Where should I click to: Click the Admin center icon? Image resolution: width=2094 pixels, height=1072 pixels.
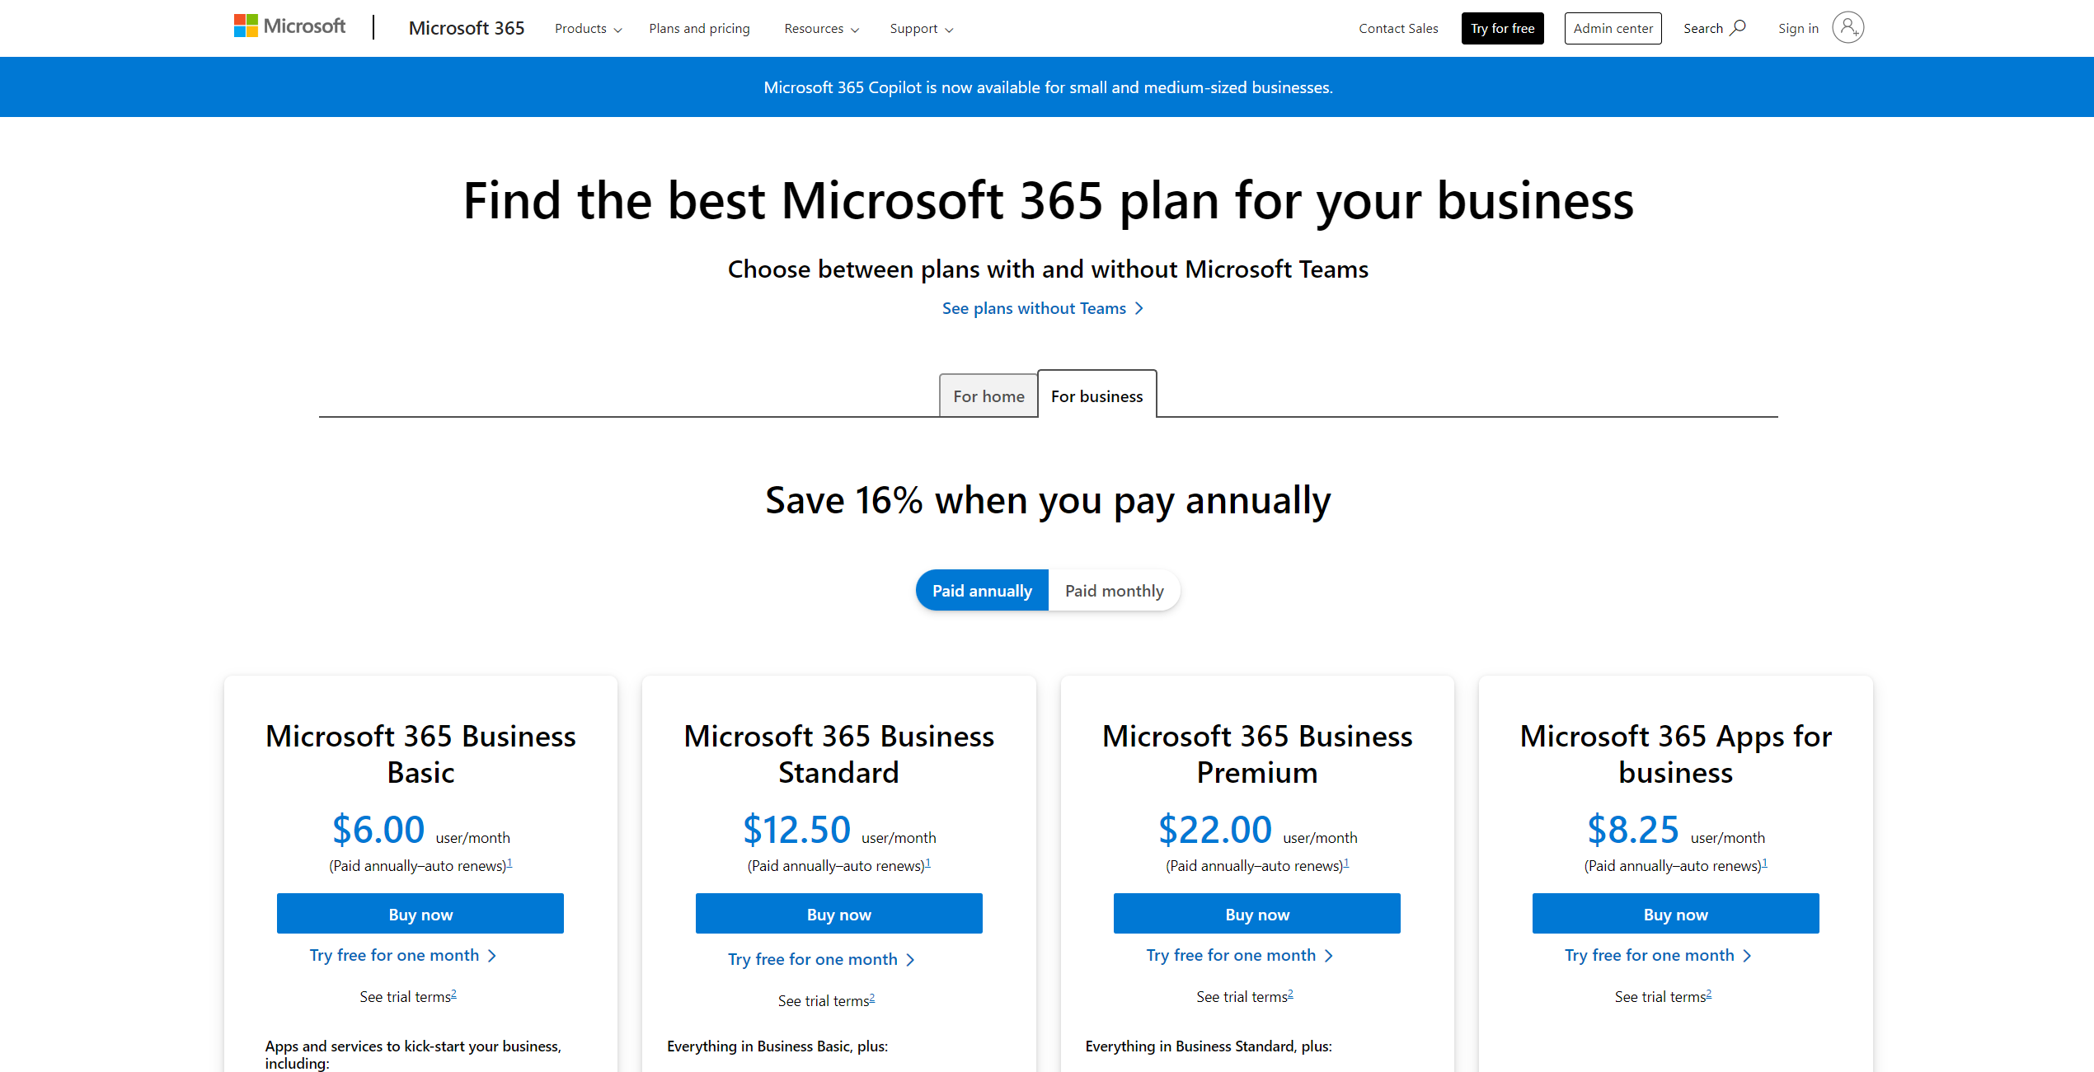click(1613, 27)
